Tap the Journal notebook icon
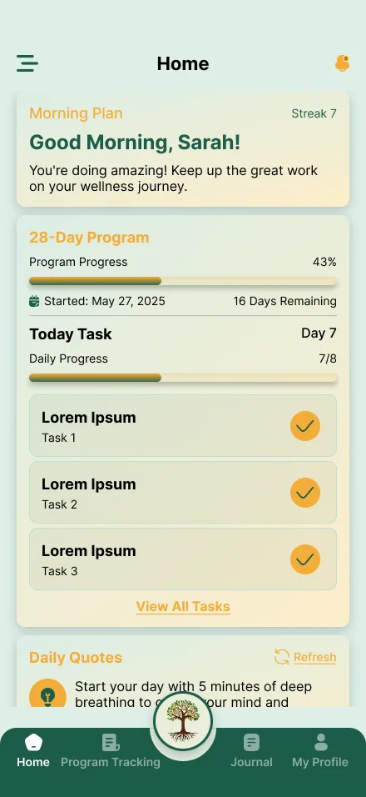The width and height of the screenshot is (366, 797). click(251, 743)
